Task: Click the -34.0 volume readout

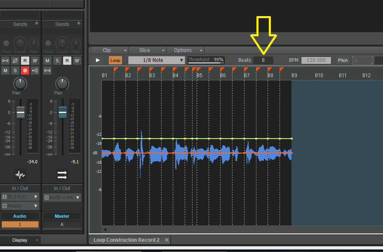Action: [x=32, y=162]
